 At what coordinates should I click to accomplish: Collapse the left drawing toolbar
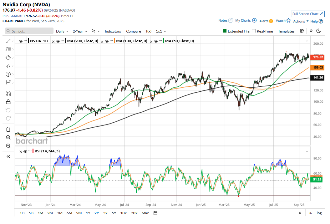[8, 156]
